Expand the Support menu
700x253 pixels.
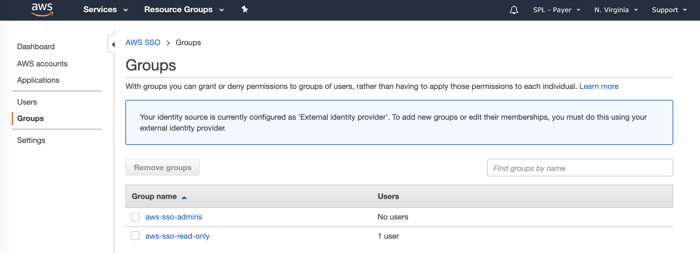tap(669, 10)
